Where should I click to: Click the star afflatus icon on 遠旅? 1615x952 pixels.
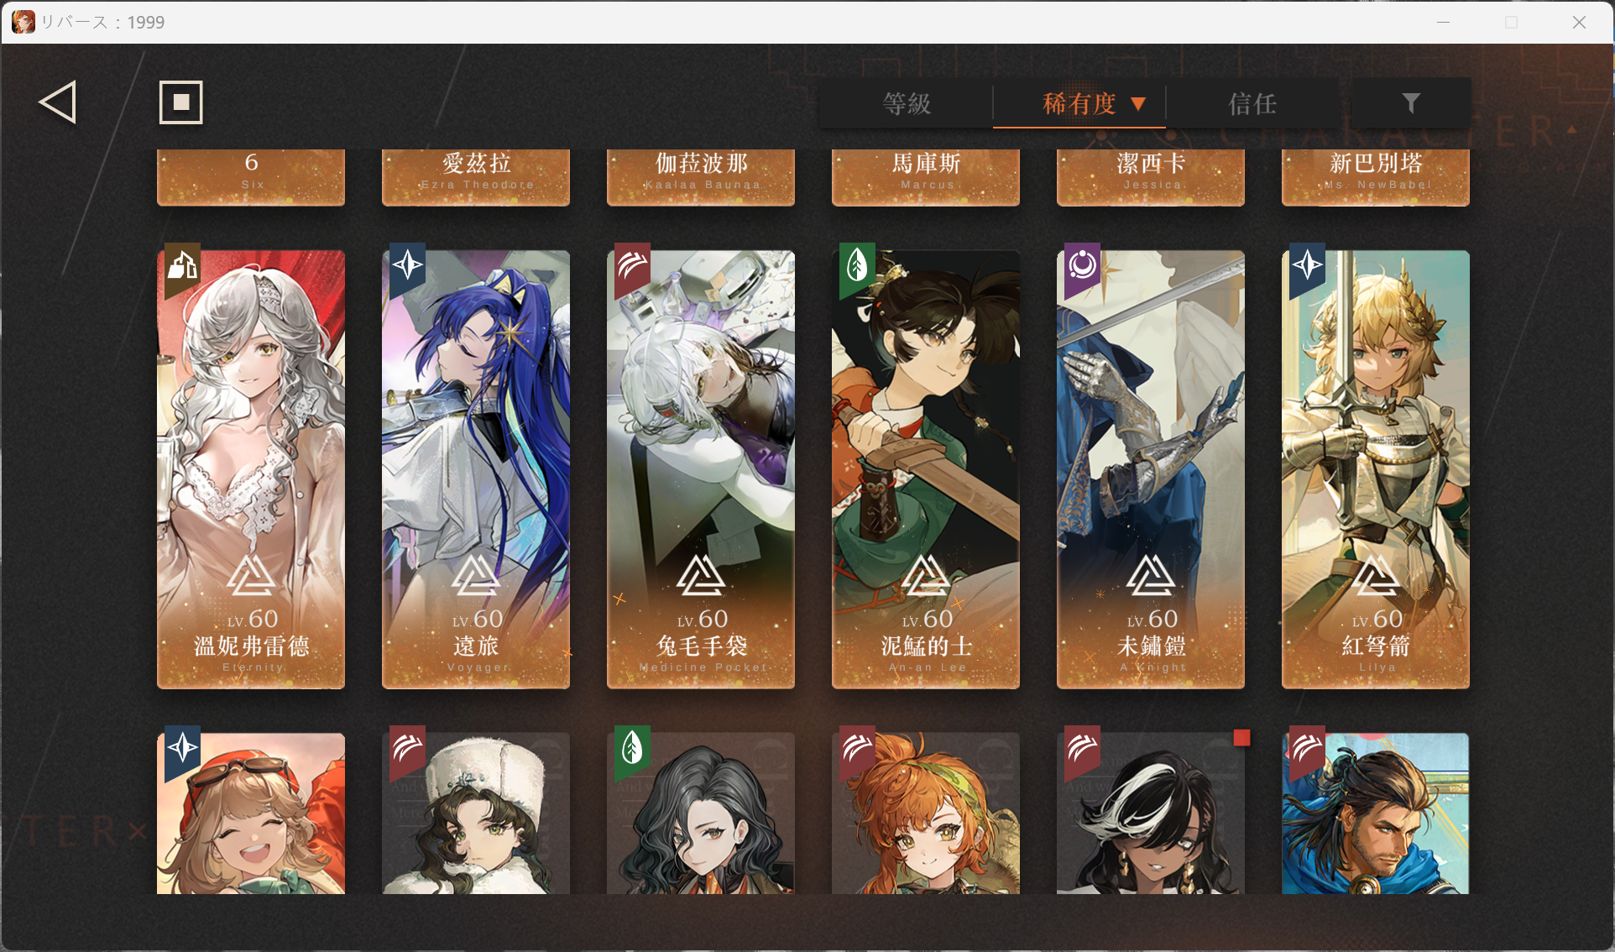pyautogui.click(x=408, y=266)
